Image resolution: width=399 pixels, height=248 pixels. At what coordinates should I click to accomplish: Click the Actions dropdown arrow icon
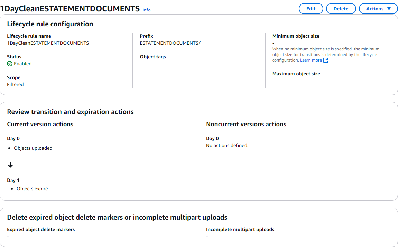(x=389, y=9)
